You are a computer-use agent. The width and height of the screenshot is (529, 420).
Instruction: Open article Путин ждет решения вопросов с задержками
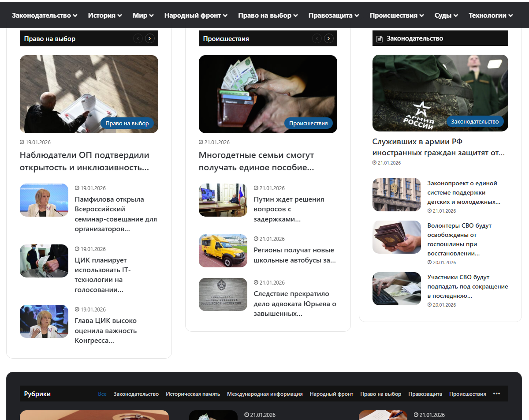pyautogui.click(x=289, y=209)
